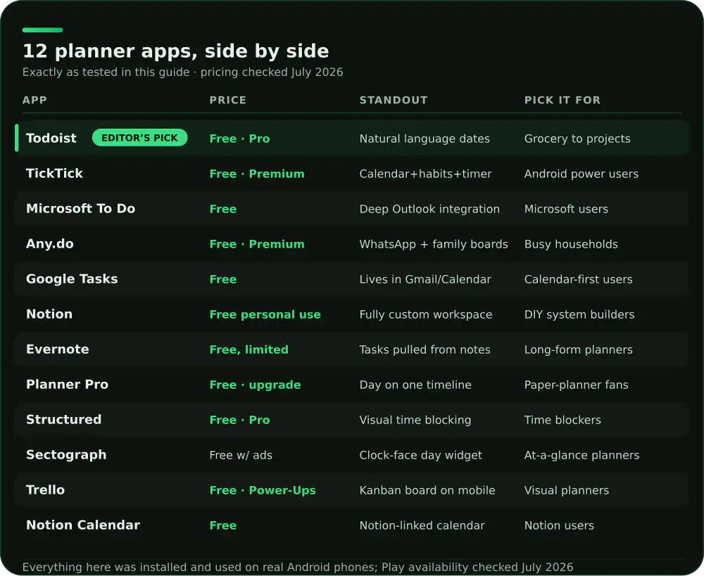This screenshot has height=576, width=704.
Task: Click 'At-a-glance planners' cell
Action: [582, 455]
